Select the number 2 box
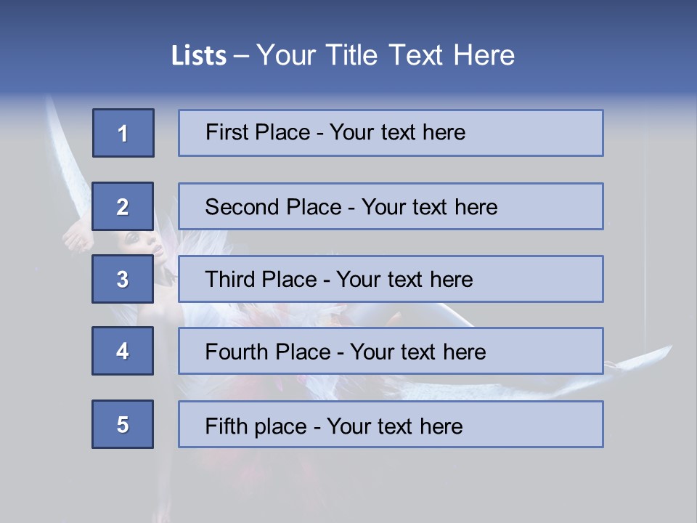 click(x=123, y=206)
